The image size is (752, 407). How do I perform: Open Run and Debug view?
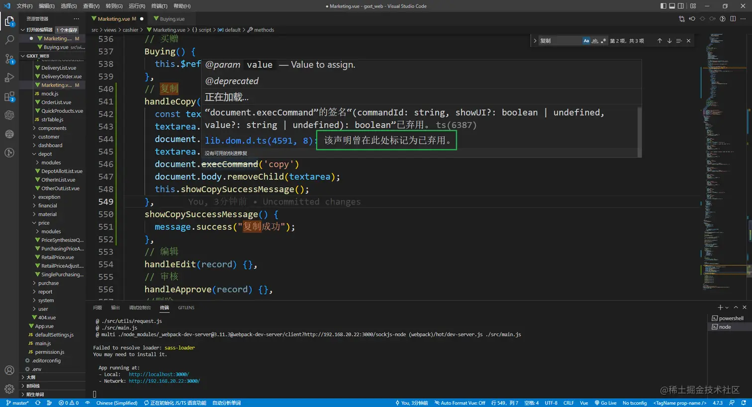point(9,78)
